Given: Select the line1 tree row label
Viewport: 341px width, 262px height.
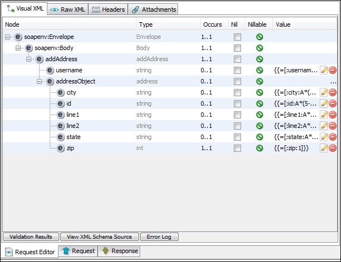Looking at the screenshot, I should [73, 115].
